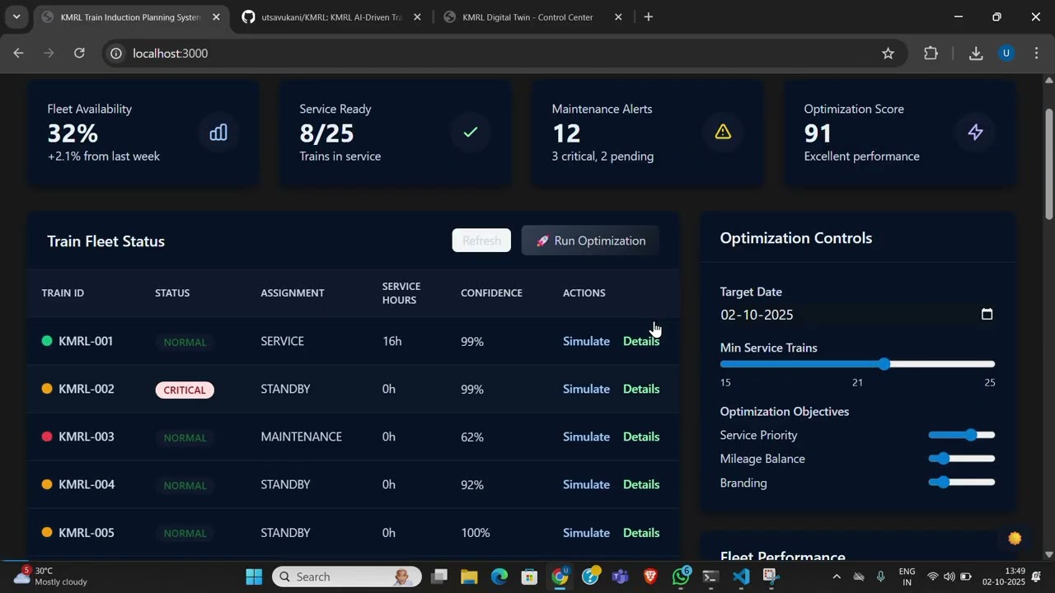Image resolution: width=1055 pixels, height=593 pixels.
Task: Simulate train KMRL-005
Action: (586, 533)
